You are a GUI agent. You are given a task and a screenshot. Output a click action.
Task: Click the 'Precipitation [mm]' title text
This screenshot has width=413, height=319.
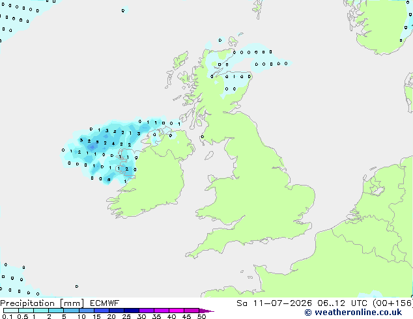[42, 303]
